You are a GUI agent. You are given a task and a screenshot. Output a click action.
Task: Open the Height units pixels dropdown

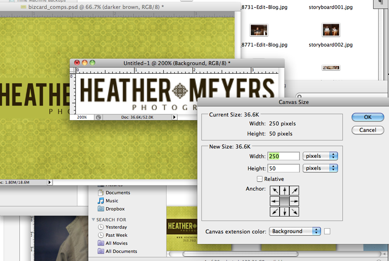(x=320, y=168)
